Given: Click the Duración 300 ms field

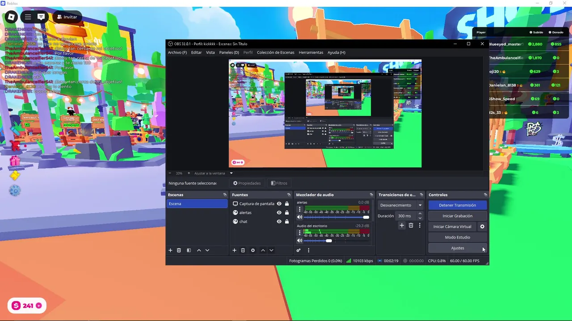Looking at the screenshot, I should tap(407, 216).
